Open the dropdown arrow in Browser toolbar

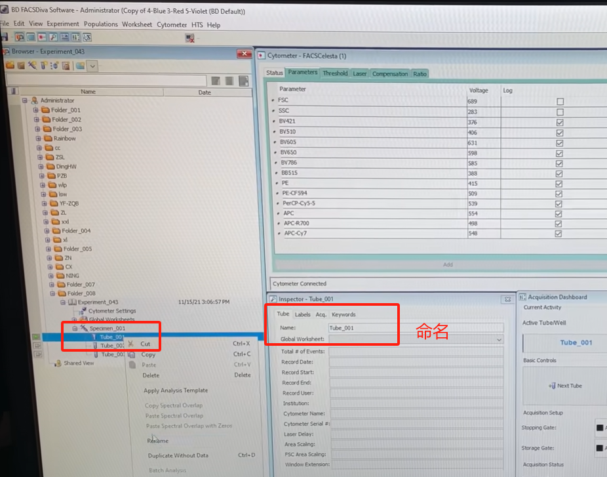coord(92,66)
